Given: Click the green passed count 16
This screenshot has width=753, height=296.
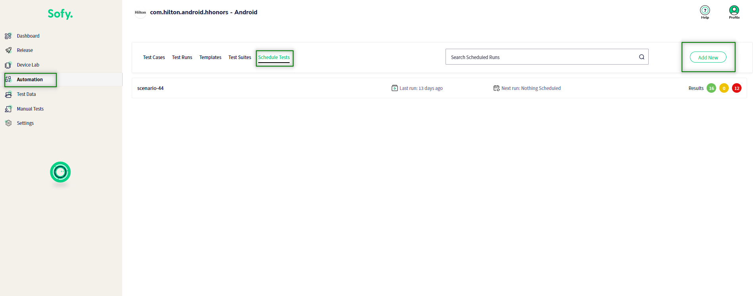Looking at the screenshot, I should point(711,88).
